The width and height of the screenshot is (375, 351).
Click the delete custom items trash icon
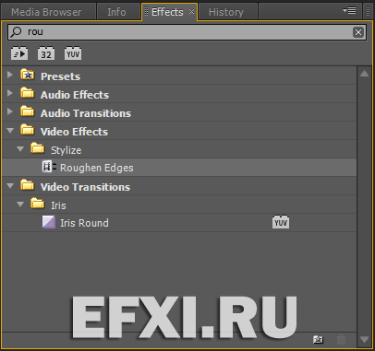click(341, 340)
